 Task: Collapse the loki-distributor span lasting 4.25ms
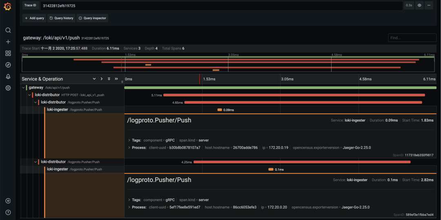click(x=36, y=162)
